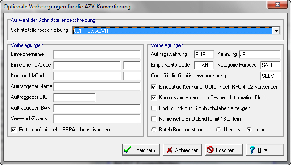Choose the Niemals radio option
Viewport: 291px width, 165px height.
[x=218, y=130]
